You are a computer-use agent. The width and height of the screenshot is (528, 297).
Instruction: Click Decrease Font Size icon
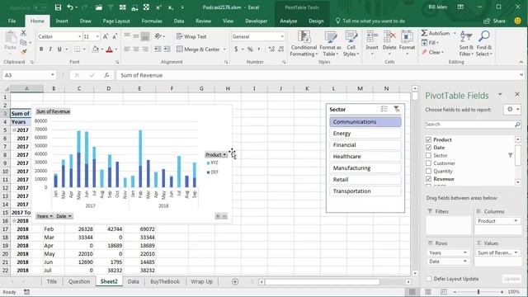(x=115, y=36)
